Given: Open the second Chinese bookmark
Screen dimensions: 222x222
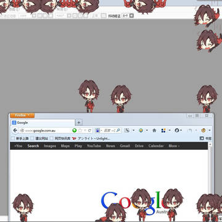Looking at the screenshot, I should 39,139.
